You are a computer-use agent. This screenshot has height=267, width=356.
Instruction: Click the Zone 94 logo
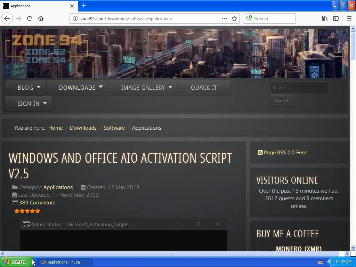[47, 49]
